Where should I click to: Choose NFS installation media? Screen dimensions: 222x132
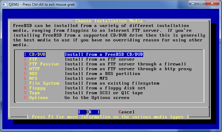pos(31,79)
